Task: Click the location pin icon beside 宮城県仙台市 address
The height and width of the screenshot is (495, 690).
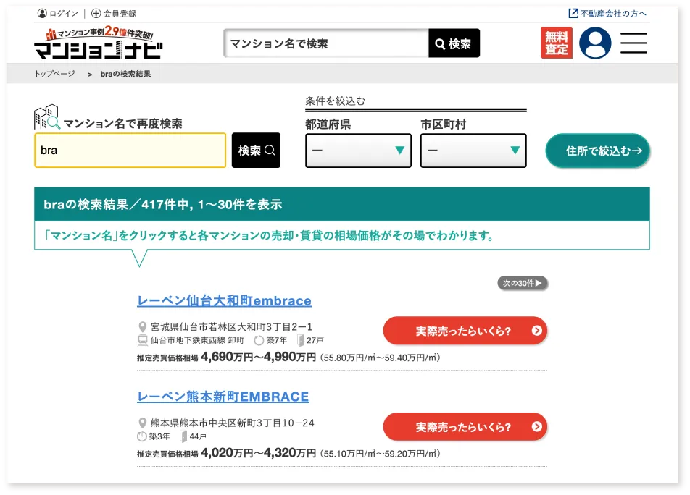Action: click(143, 327)
